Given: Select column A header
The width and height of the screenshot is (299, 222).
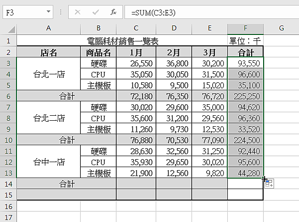Looking at the screenshot, I should point(49,28).
